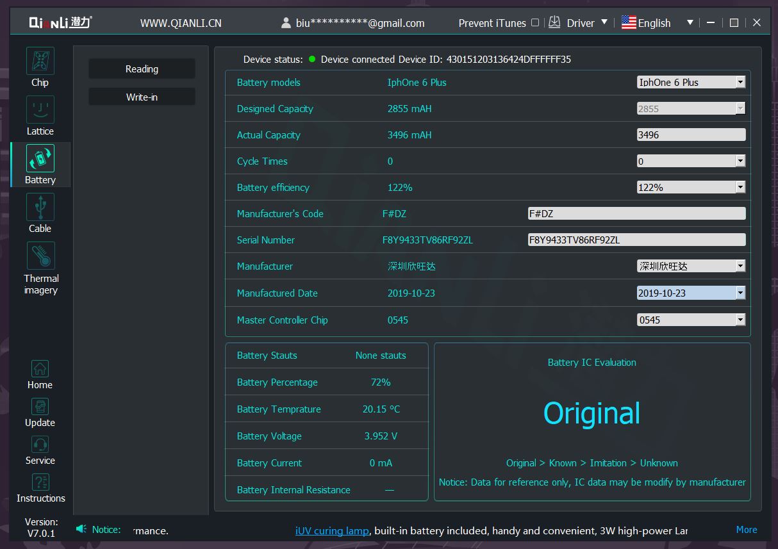Open the iUV curing lamp link
Image resolution: width=778 pixels, height=549 pixels.
331,530
